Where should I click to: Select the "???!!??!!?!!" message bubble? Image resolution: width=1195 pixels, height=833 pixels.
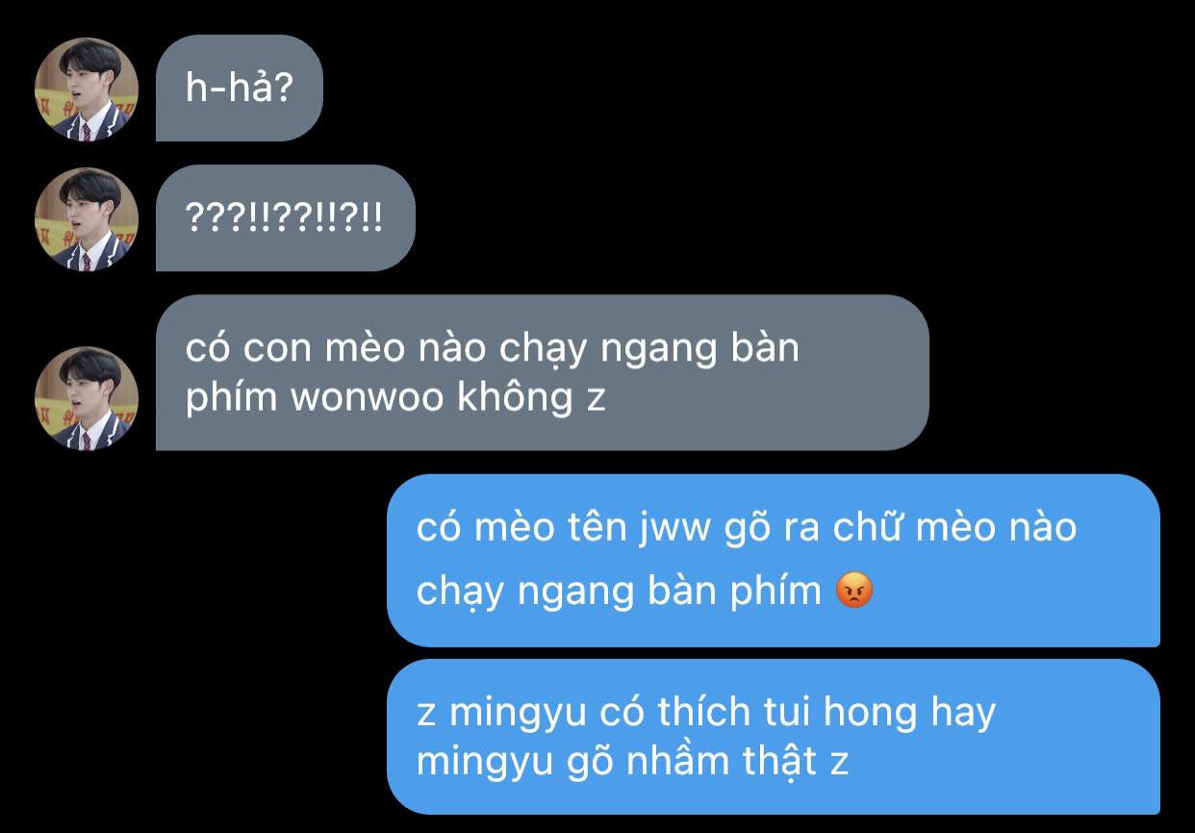tap(286, 218)
